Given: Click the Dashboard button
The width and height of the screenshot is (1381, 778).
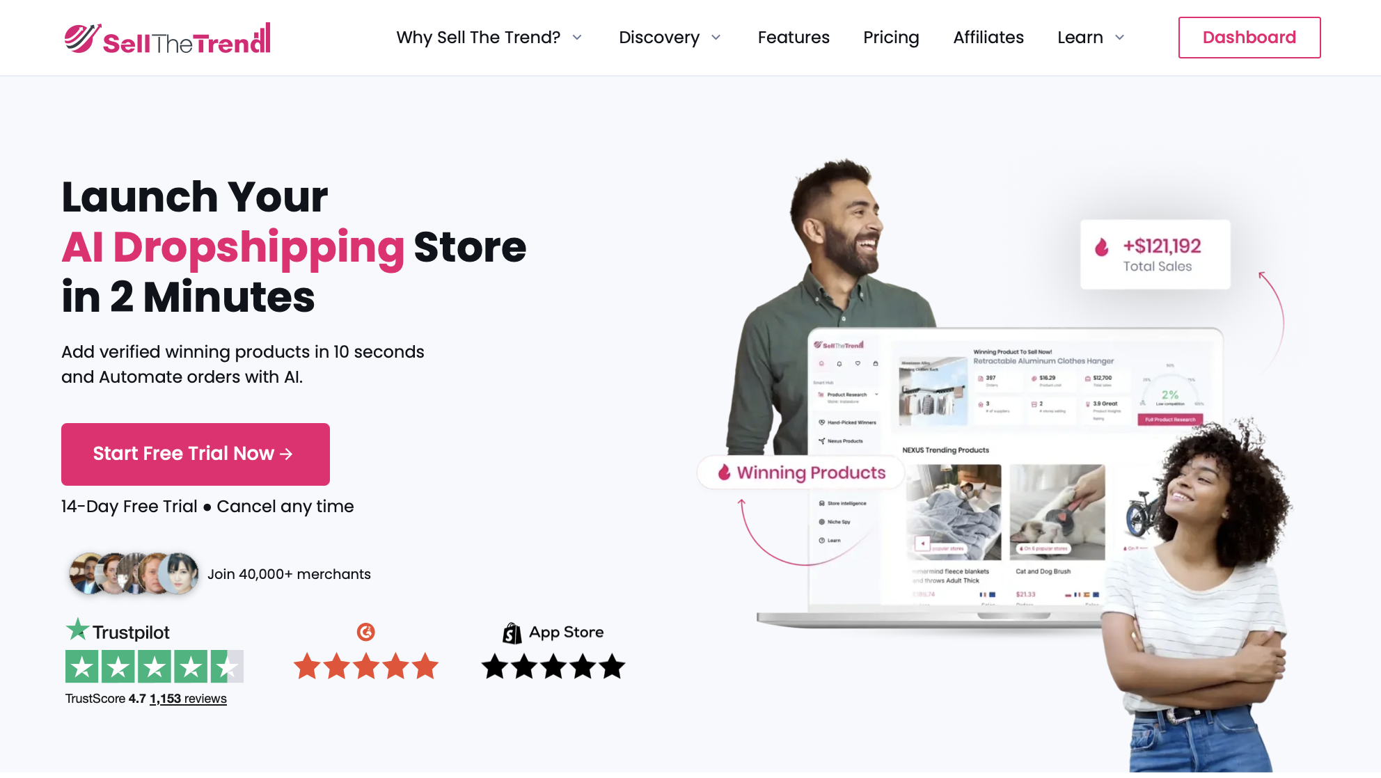Looking at the screenshot, I should pyautogui.click(x=1249, y=38).
